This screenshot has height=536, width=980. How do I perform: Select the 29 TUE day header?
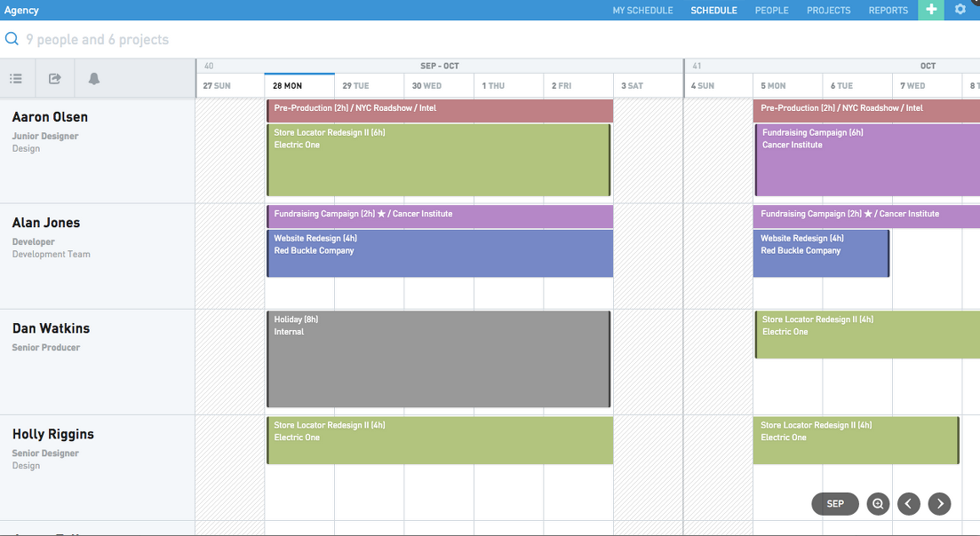370,85
